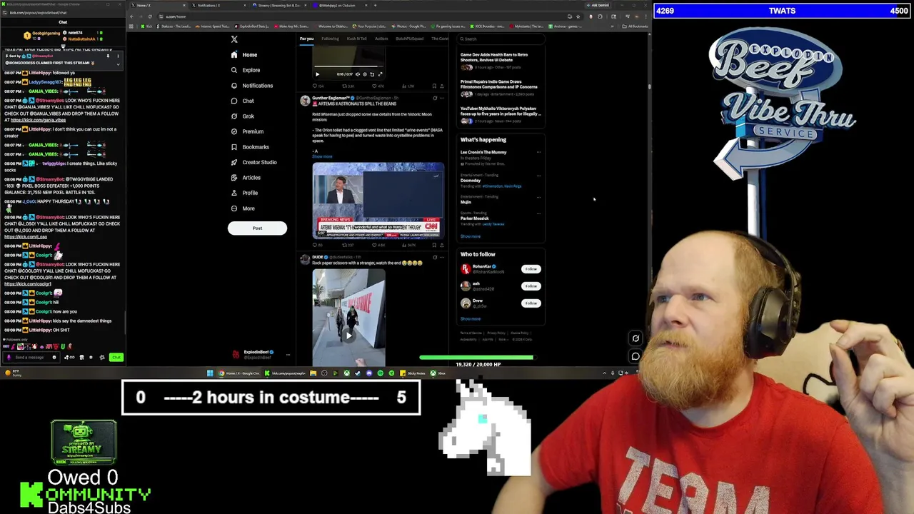Open Gunther Eagleman's profile avatar
This screenshot has height=514, width=914.
305,101
